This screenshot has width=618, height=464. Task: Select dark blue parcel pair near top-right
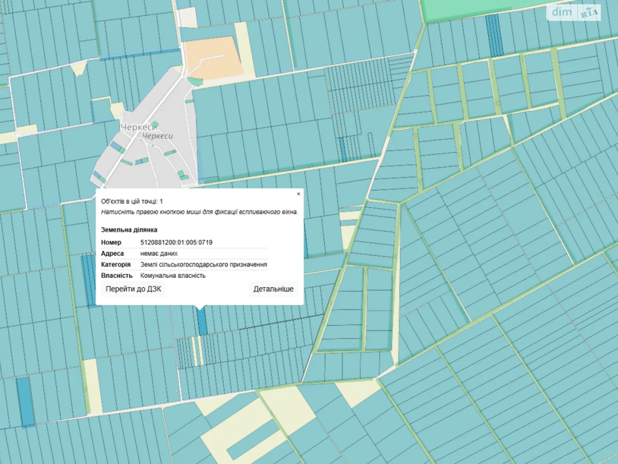tap(494, 35)
